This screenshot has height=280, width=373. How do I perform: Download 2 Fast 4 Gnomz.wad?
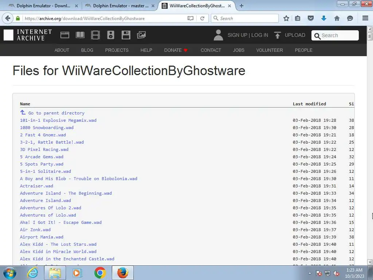[x=43, y=135]
